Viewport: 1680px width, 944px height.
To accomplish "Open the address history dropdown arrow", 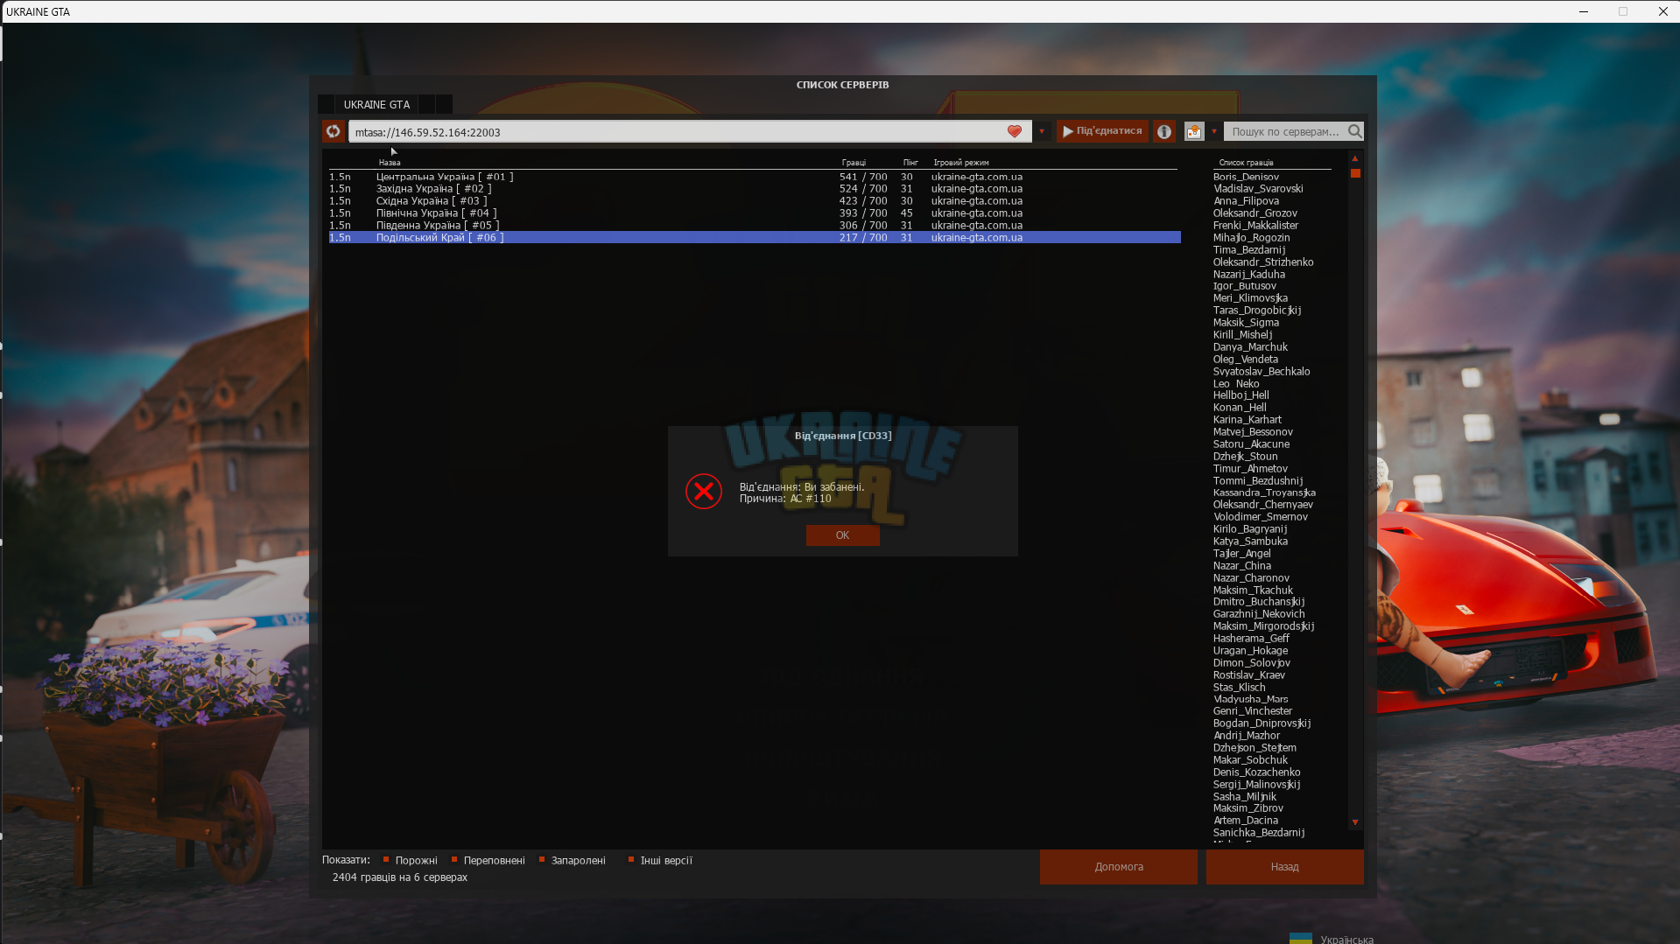I will pos(1042,131).
